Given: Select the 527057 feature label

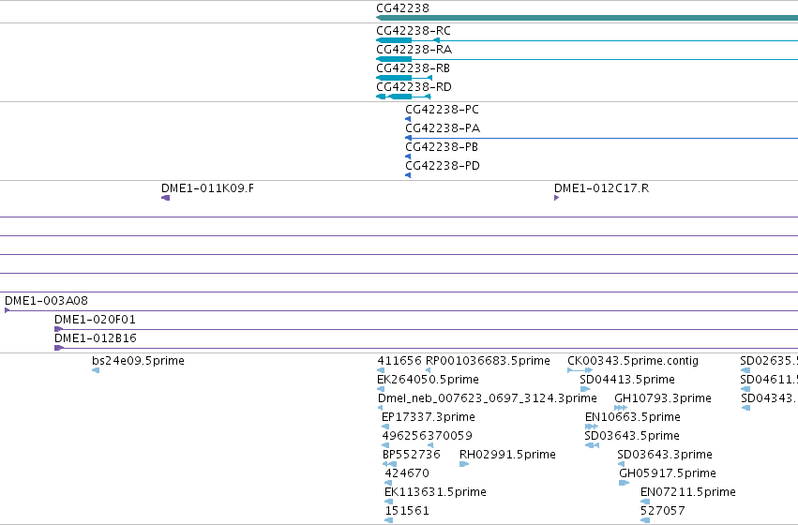Looking at the screenshot, I should pyautogui.click(x=663, y=511).
